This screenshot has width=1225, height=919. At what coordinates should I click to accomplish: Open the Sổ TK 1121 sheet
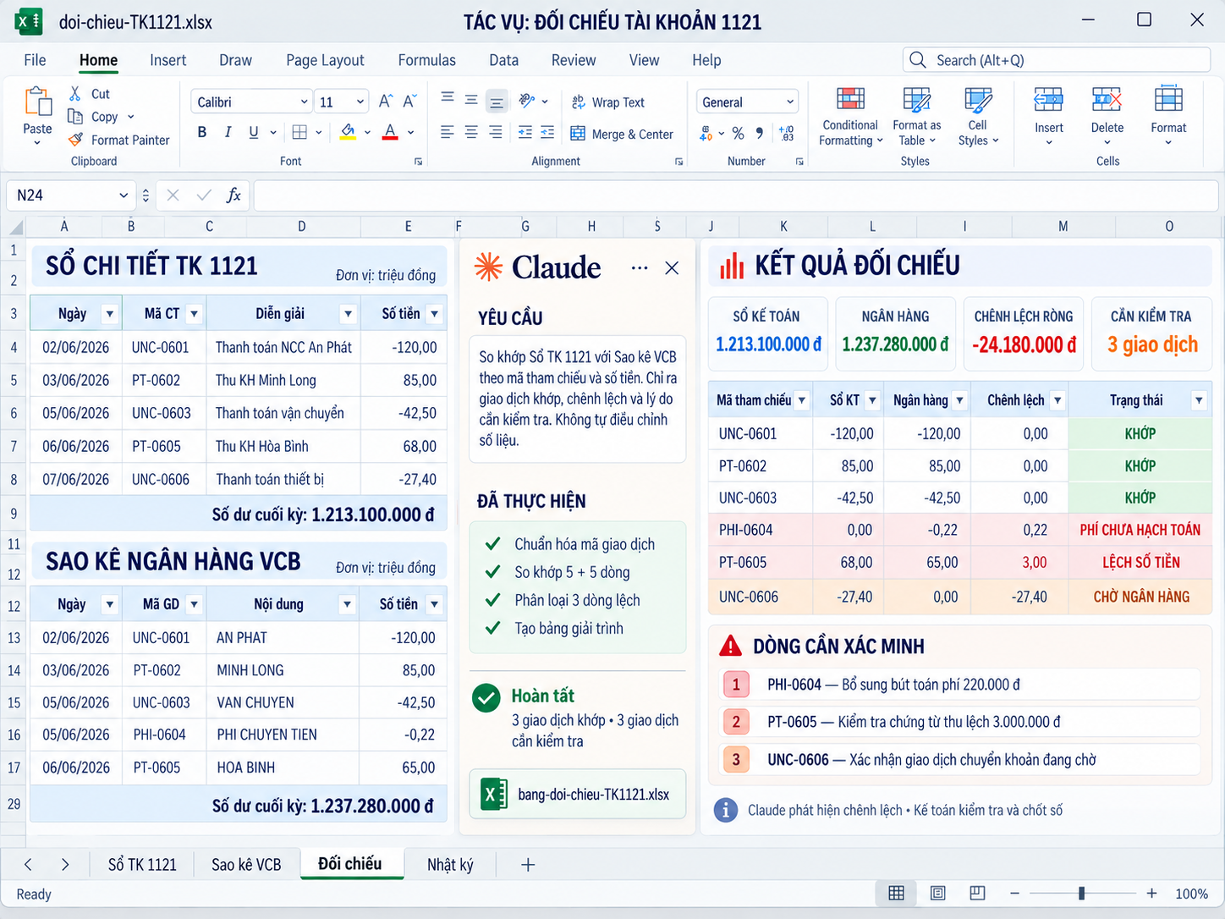coord(142,864)
